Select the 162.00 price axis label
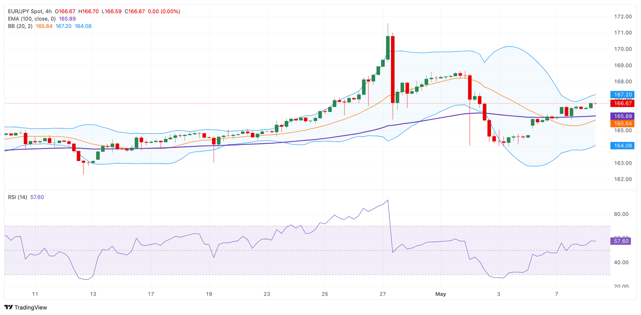This screenshot has width=641, height=315. point(622,179)
